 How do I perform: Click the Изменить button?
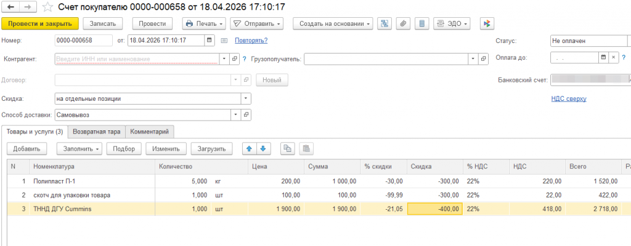(166, 149)
